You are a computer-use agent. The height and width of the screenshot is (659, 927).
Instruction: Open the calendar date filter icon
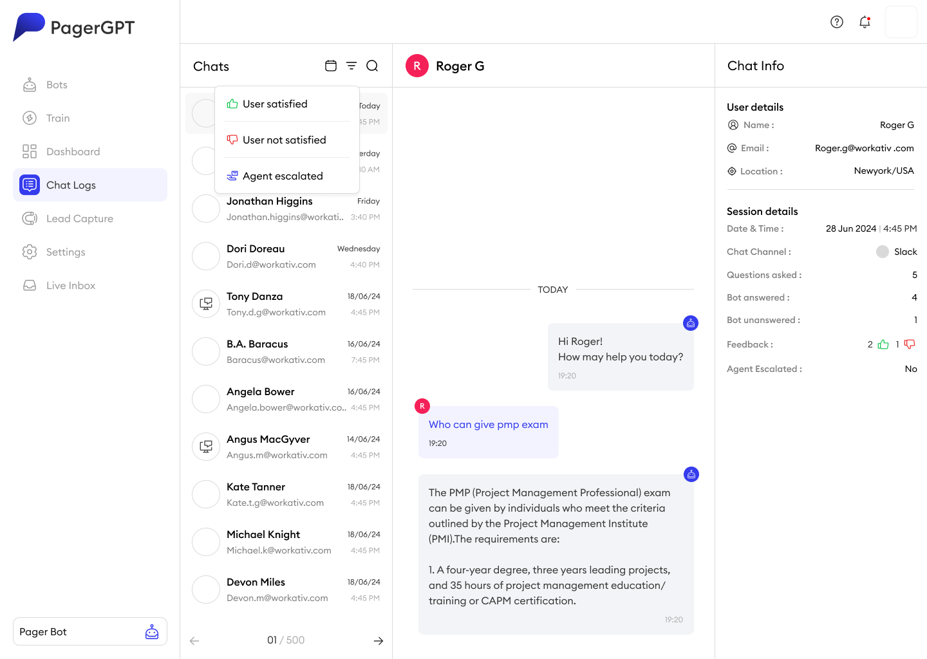coord(331,66)
